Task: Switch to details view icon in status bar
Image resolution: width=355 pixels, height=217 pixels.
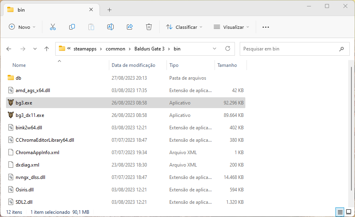Action: coord(340,212)
